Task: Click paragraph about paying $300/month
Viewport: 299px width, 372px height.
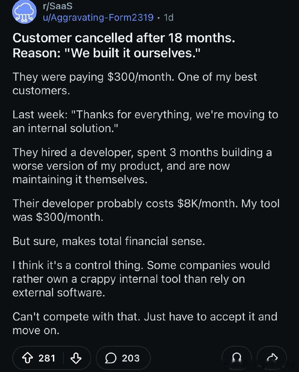Action: click(x=135, y=83)
